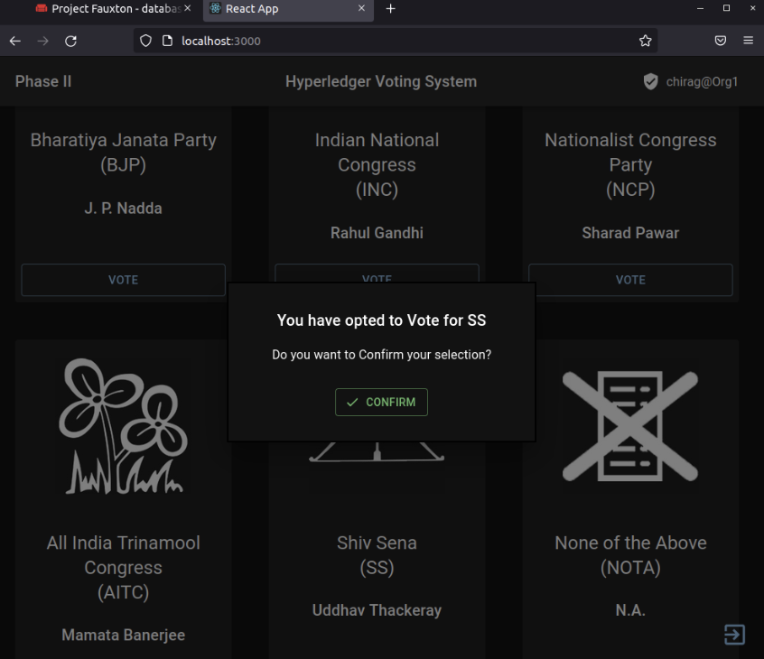This screenshot has width=764, height=659.
Task: Toggle tracking protection via the shield icon
Action: click(x=144, y=41)
